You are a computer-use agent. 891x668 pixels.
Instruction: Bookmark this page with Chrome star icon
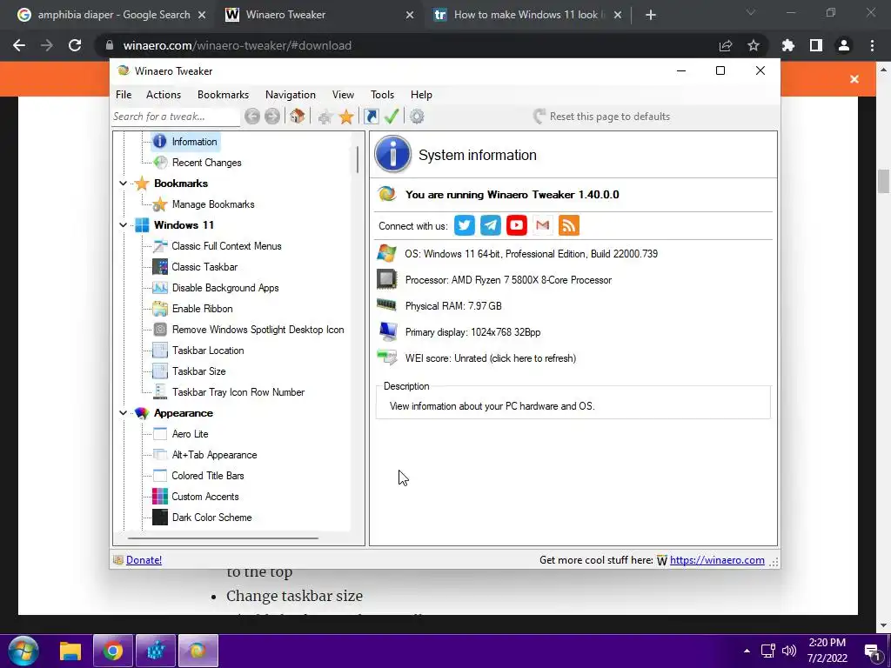[754, 45]
